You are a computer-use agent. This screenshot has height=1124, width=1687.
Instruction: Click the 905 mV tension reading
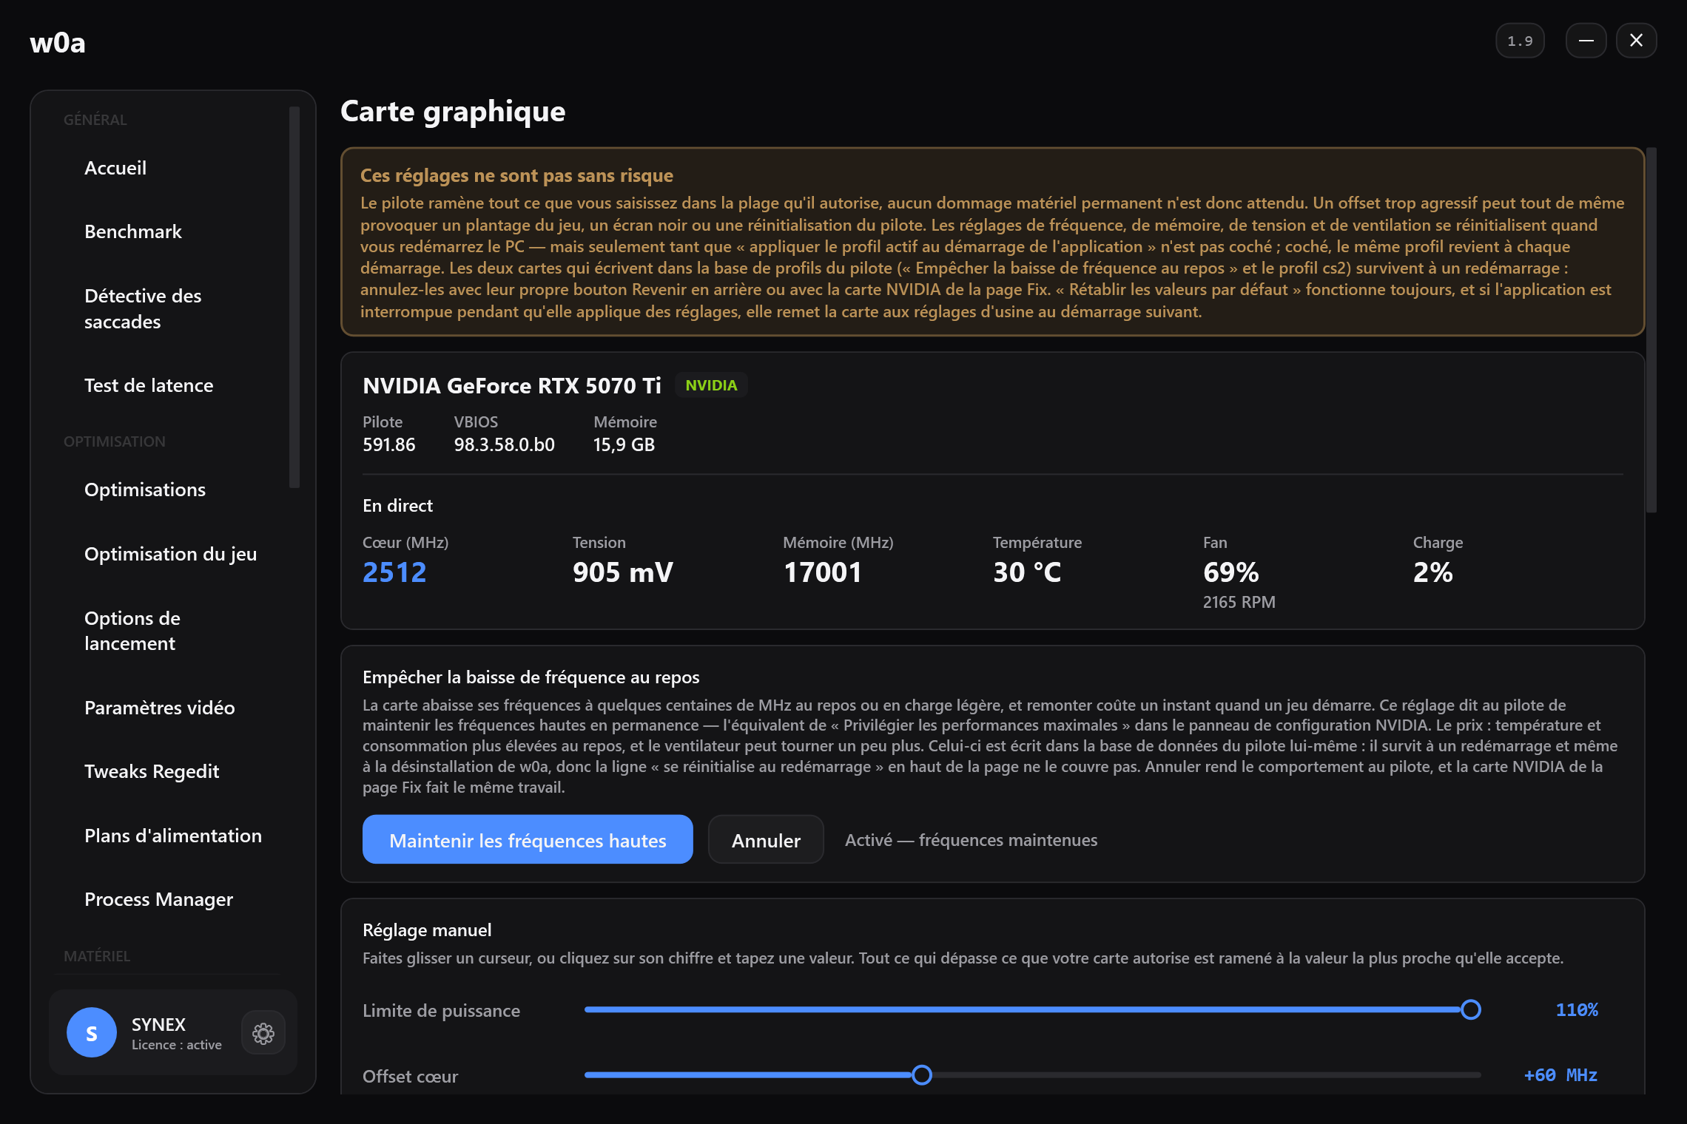click(x=623, y=572)
